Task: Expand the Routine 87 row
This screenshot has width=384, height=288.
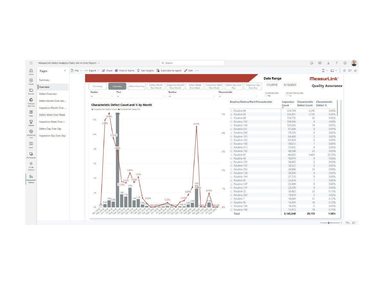Action: (231, 155)
